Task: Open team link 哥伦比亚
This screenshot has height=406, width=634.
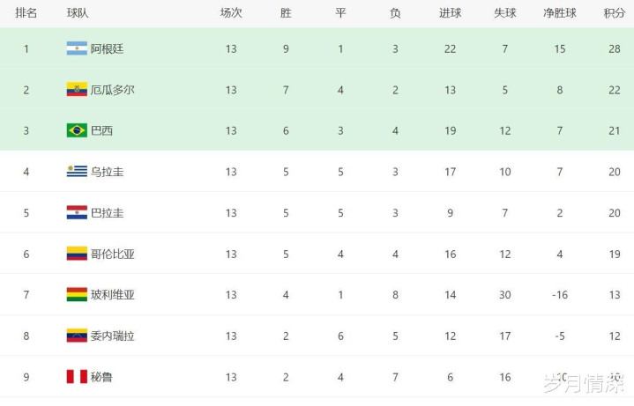Action: coord(112,254)
